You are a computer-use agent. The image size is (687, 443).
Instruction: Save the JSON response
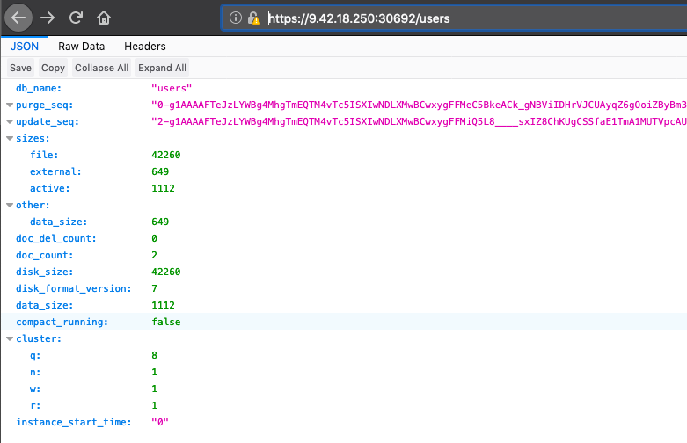click(x=20, y=68)
